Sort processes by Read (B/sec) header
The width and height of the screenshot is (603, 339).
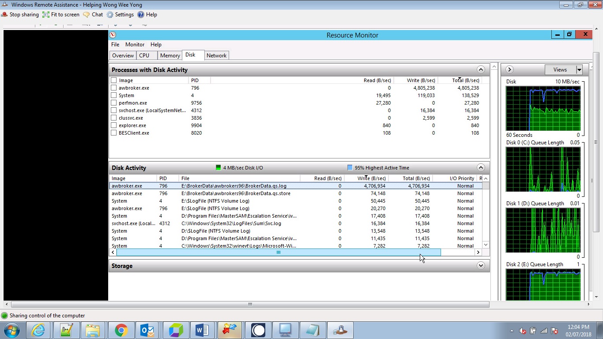[377, 80]
